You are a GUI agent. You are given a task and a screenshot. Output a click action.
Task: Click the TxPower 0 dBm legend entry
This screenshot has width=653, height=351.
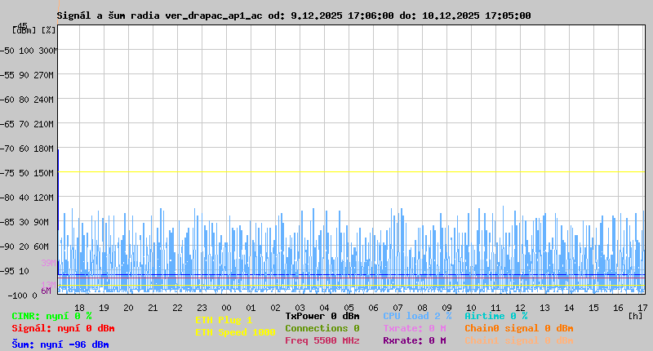(322, 316)
